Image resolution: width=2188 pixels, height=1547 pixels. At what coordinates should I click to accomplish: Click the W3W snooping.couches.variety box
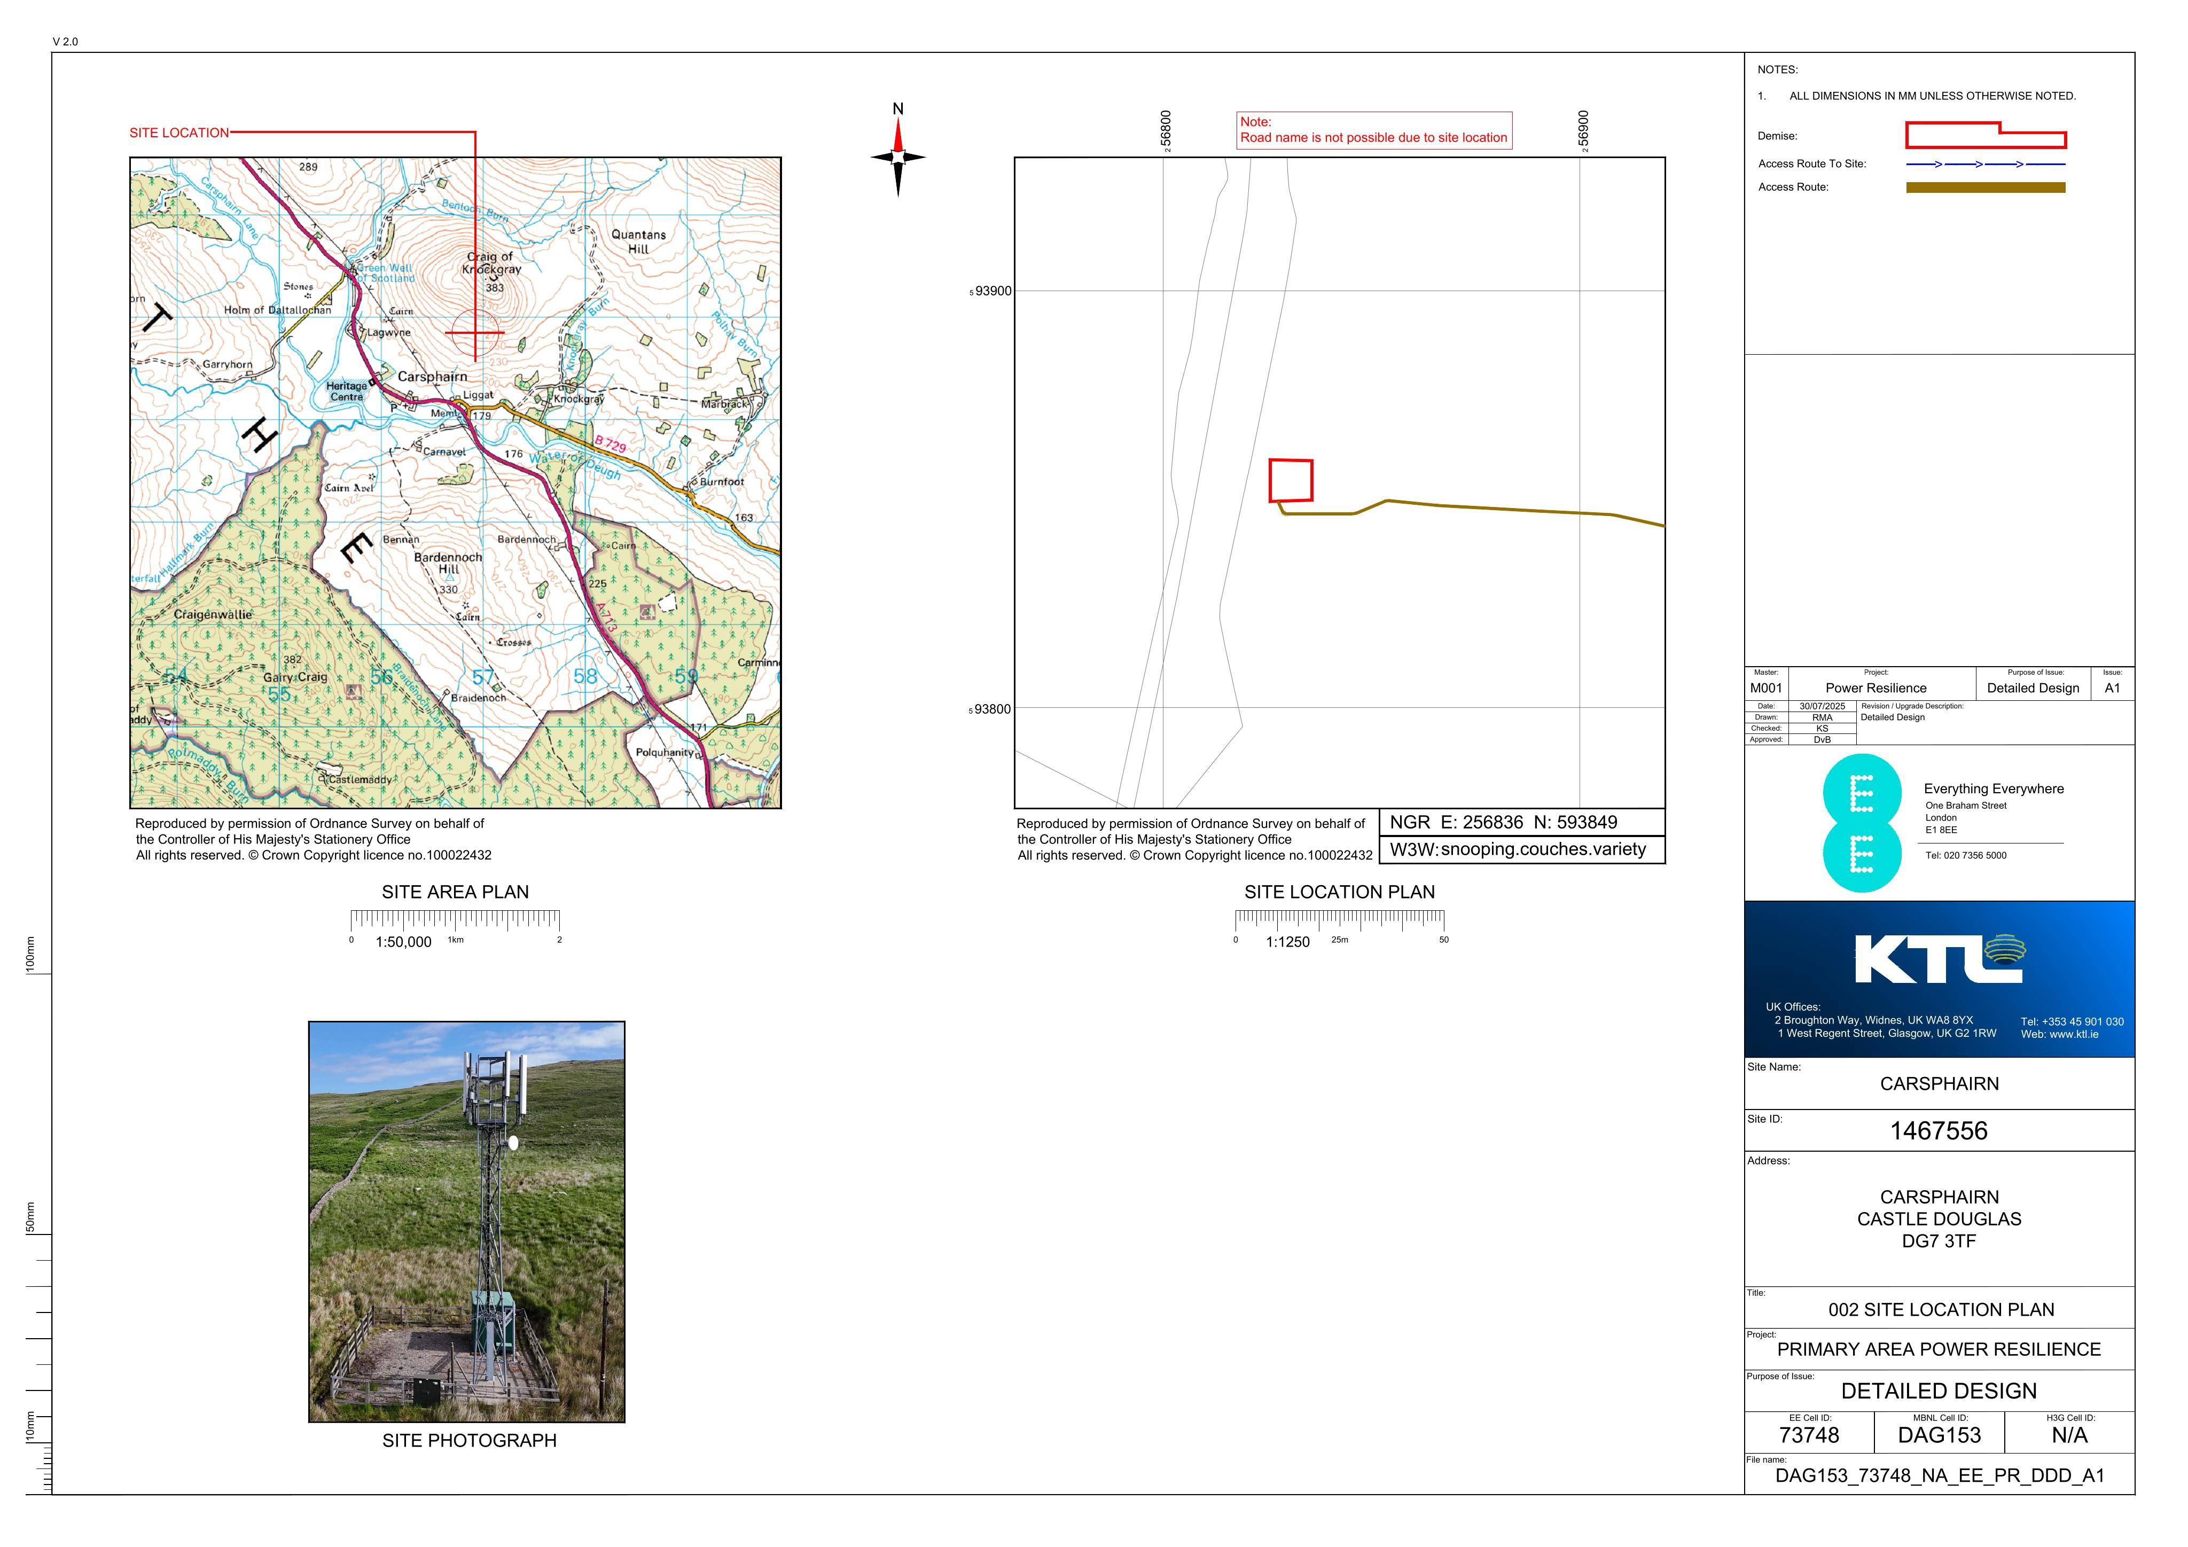point(1522,849)
